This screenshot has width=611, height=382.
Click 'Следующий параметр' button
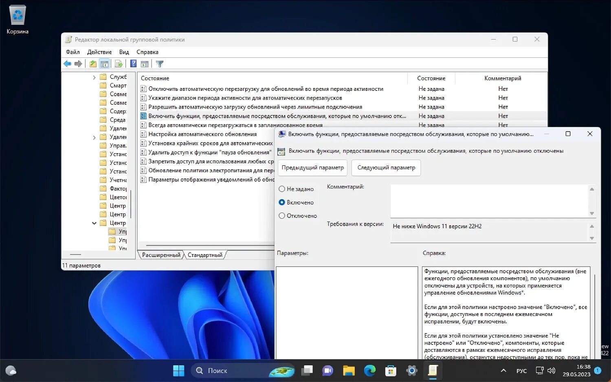[386, 168]
